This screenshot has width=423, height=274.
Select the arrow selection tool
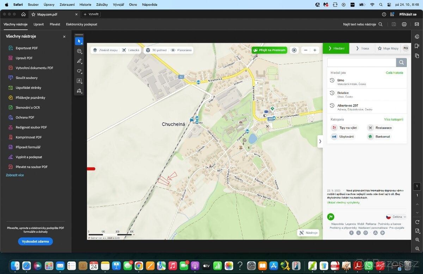(x=79, y=41)
